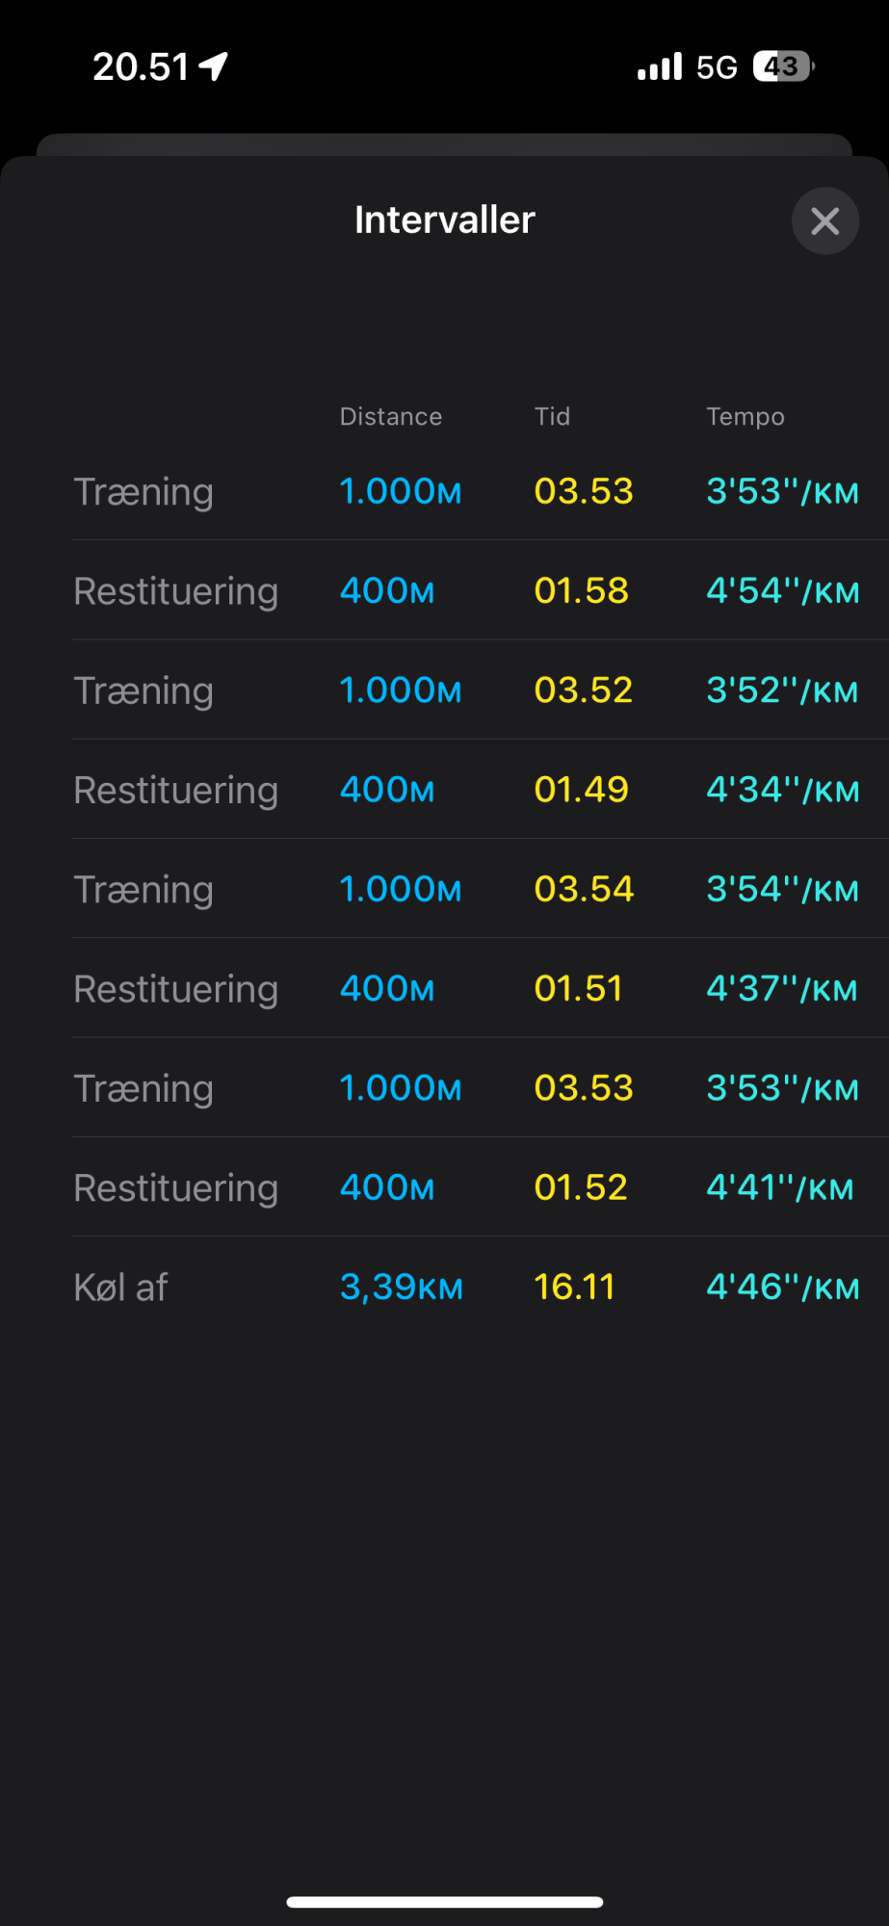Select first Træning row with time 03.53

point(481,491)
